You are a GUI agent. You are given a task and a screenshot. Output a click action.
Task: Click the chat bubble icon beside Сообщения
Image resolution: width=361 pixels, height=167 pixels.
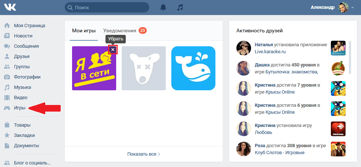point(7,46)
